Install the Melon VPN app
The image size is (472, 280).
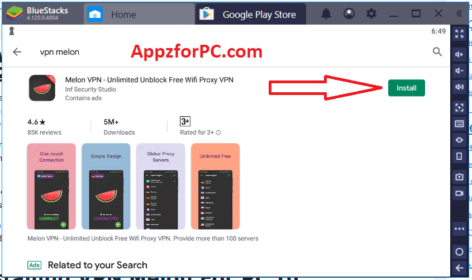coord(407,88)
